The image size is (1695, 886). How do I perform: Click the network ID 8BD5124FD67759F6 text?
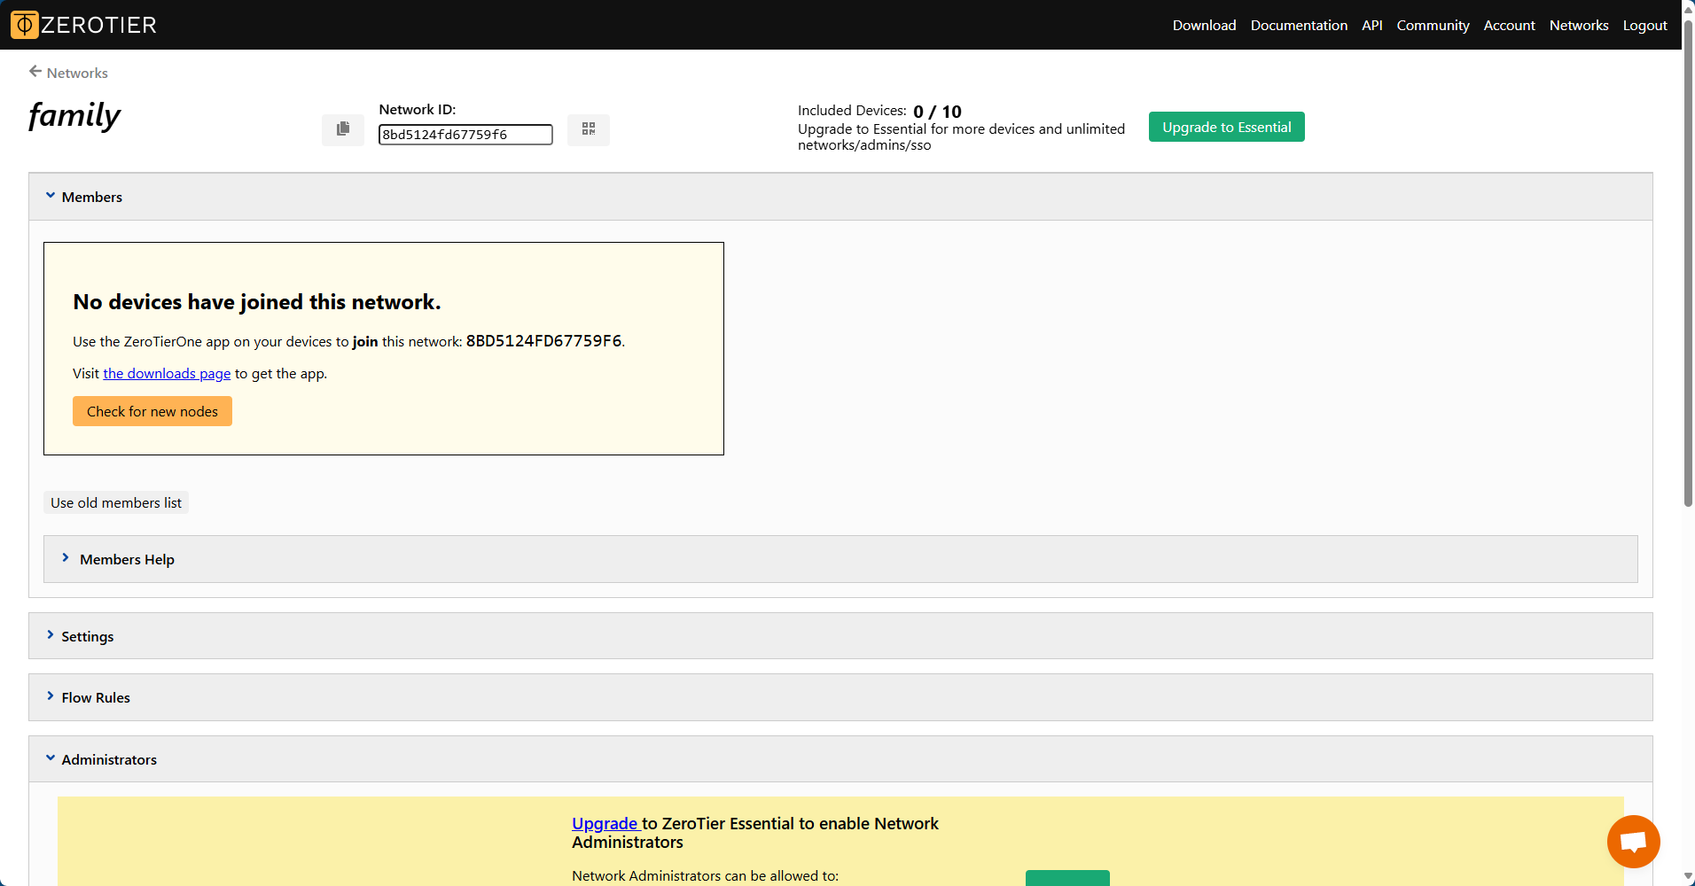(543, 341)
